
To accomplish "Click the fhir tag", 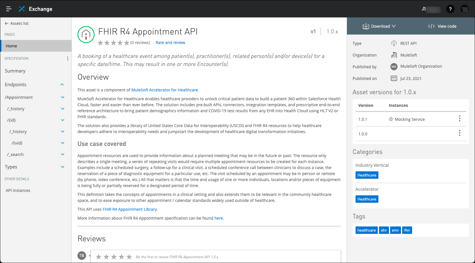I will point(407,230).
